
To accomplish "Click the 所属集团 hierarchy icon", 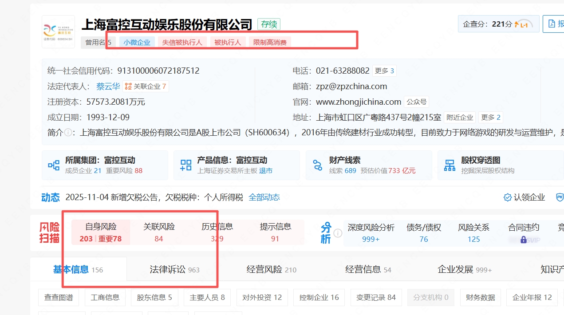I will pos(54,165).
